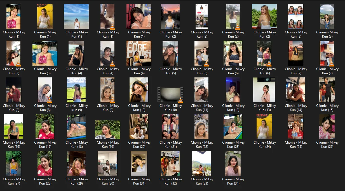Viewport: 345px width, 191px height.
Task: Click the file label 'Clionie - Mikey Kun (23)'
Action: click(x=233, y=144)
